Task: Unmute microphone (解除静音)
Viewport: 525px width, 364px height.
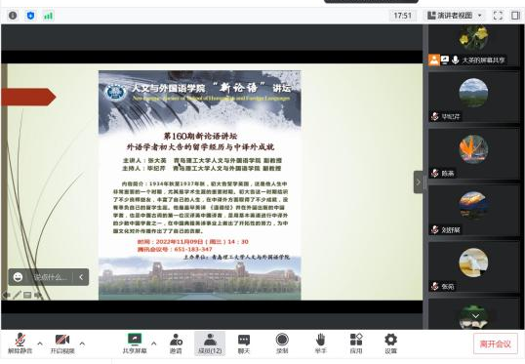Action: click(x=20, y=344)
